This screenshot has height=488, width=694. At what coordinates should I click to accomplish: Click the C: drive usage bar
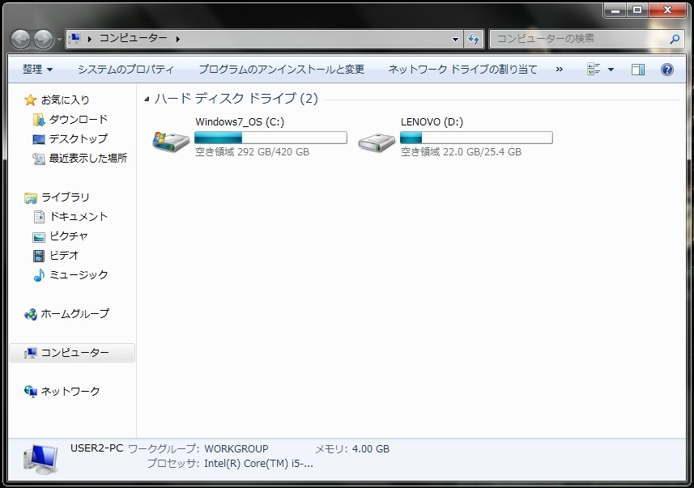coord(270,138)
